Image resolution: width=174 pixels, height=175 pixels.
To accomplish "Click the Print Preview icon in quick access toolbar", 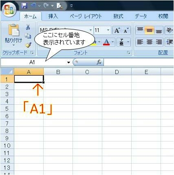I will (x=59, y=6).
